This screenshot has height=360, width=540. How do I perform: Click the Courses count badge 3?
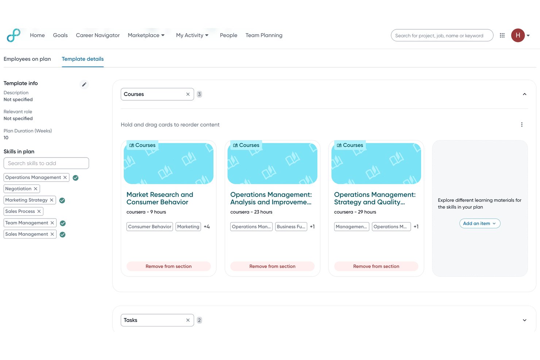pyautogui.click(x=199, y=94)
